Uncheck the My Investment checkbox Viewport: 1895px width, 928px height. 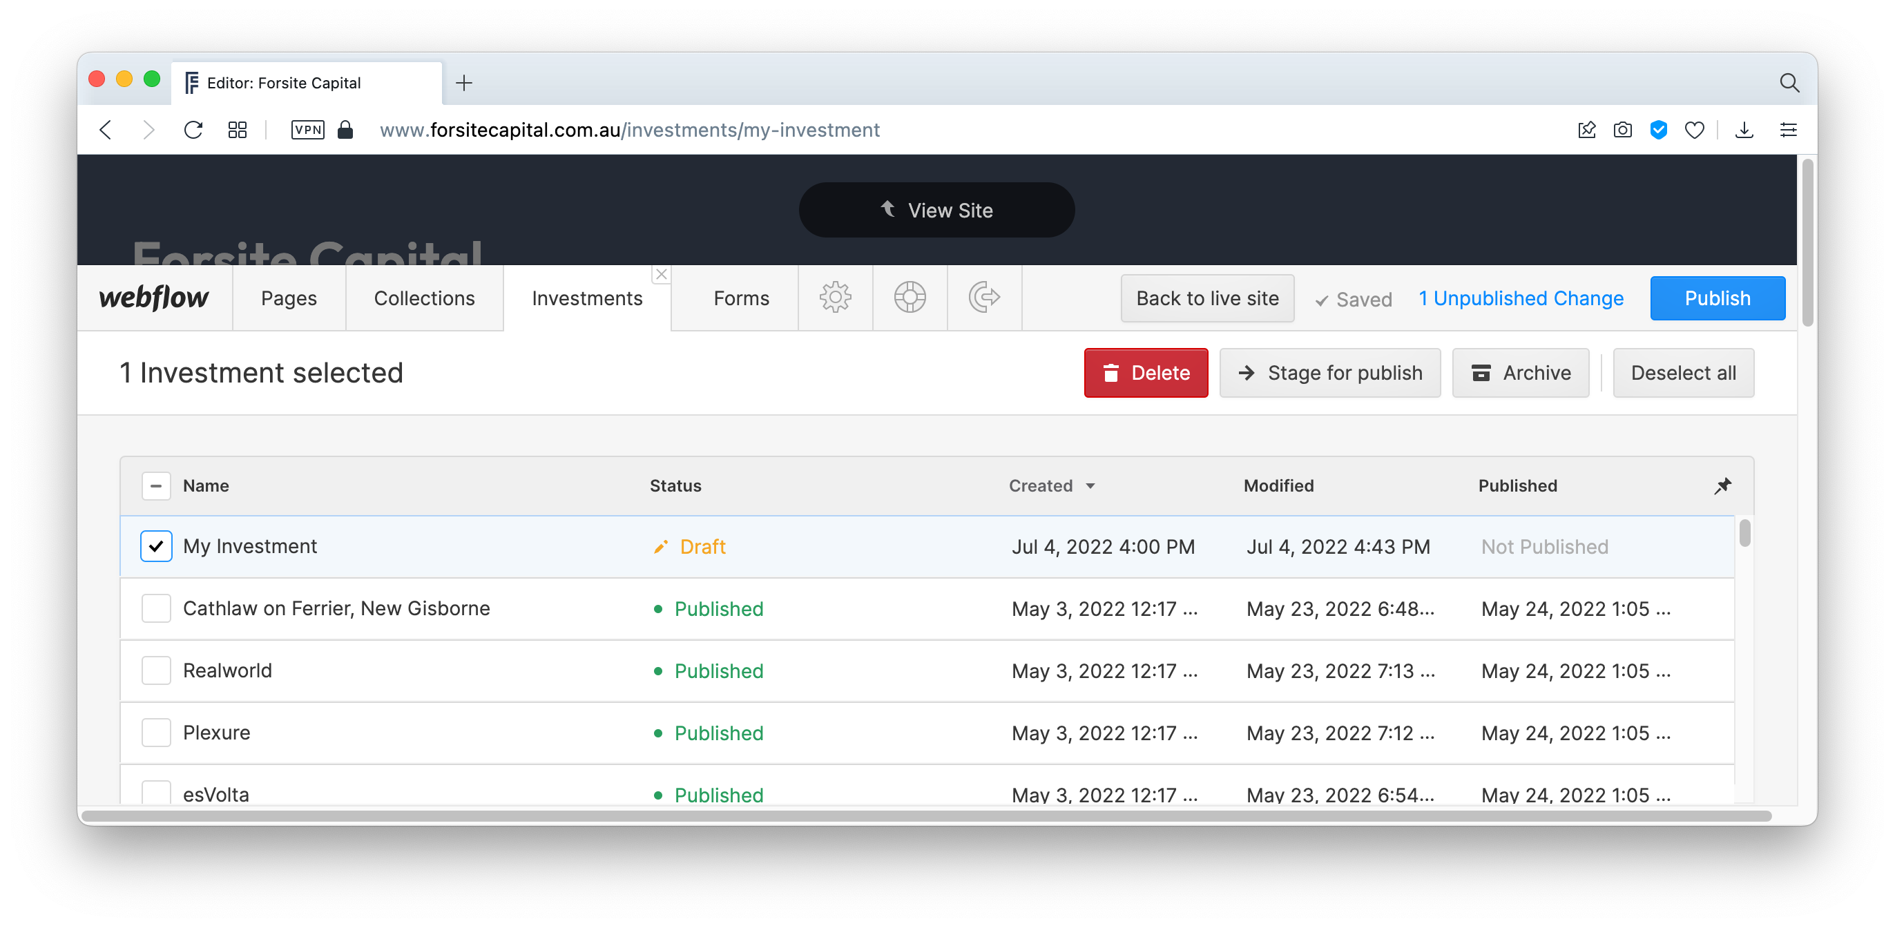(156, 546)
